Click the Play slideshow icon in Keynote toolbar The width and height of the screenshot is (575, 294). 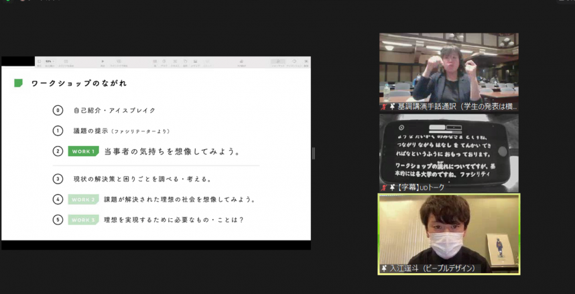pos(103,62)
